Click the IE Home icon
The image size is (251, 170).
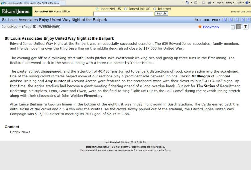(187, 3)
